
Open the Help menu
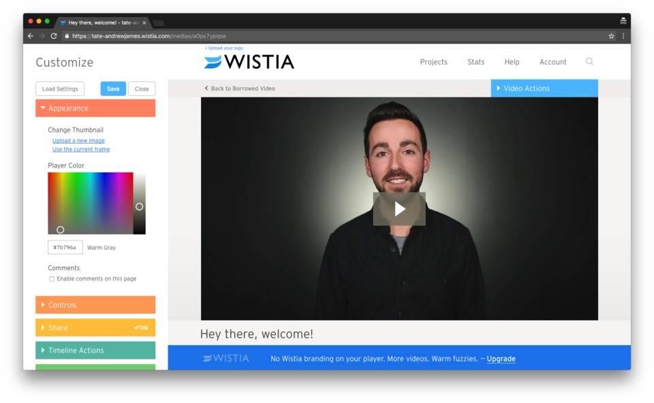512,62
